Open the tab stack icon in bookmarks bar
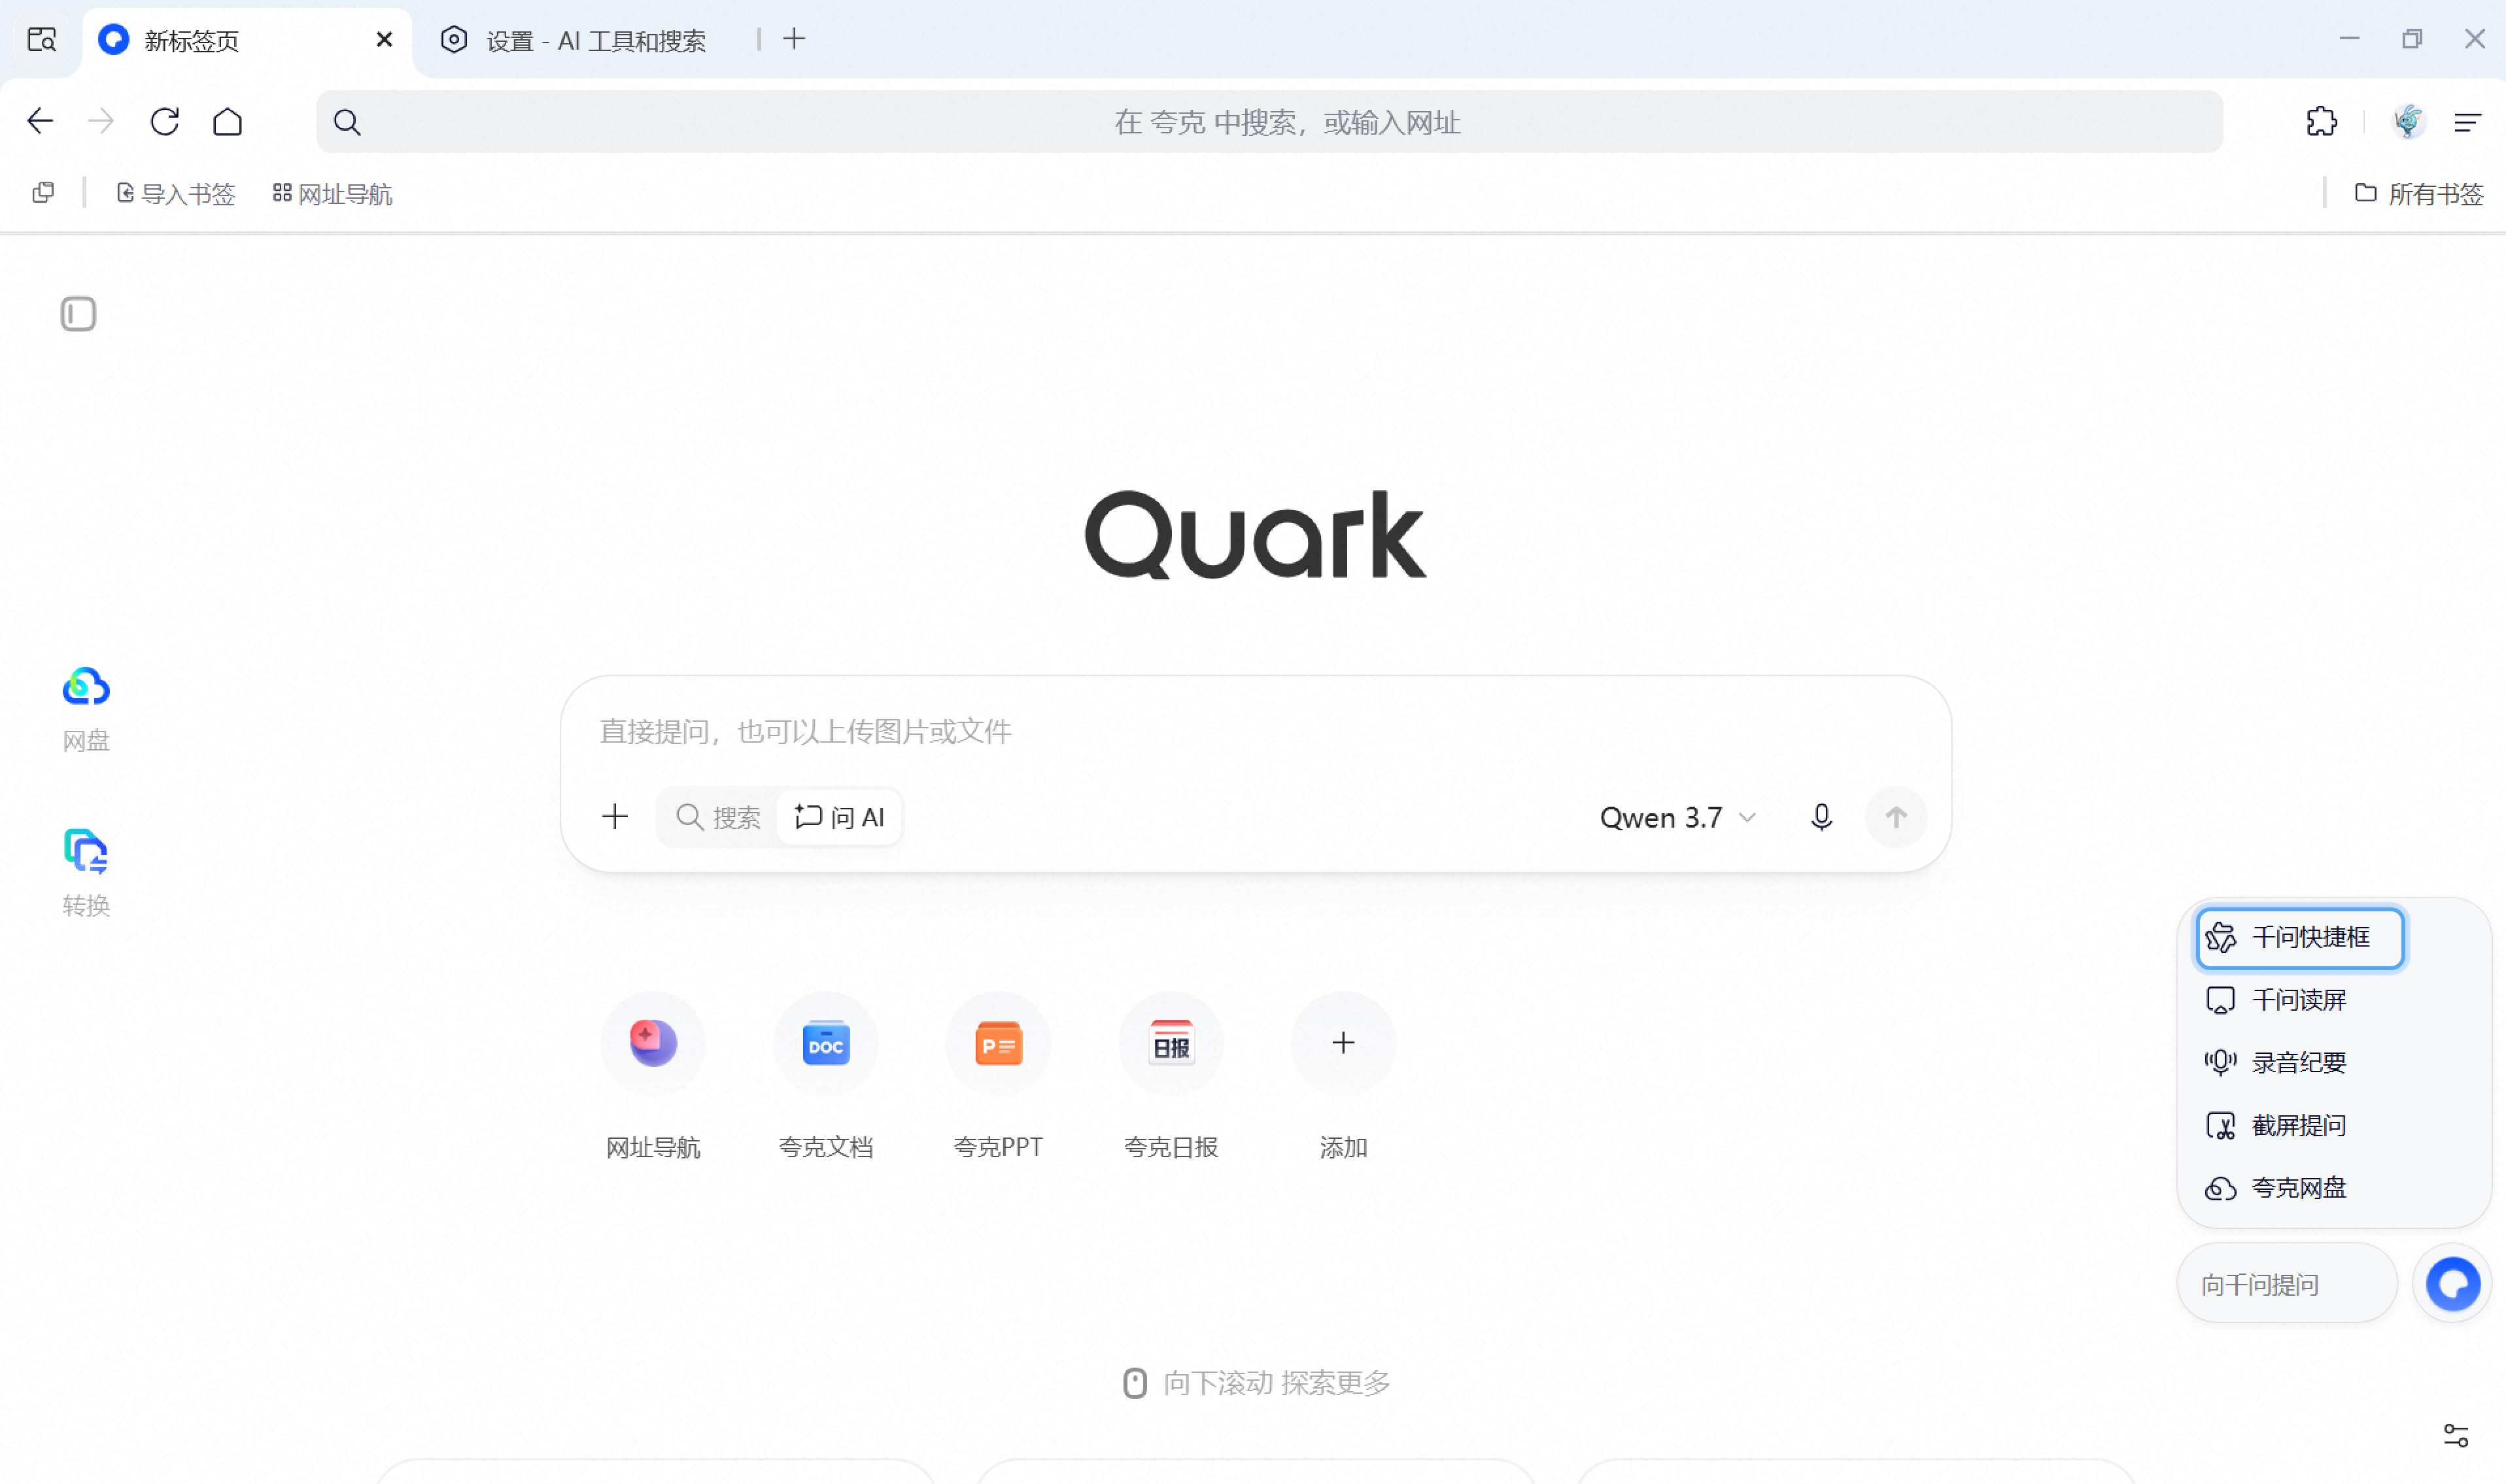The width and height of the screenshot is (2506, 1484). click(43, 193)
